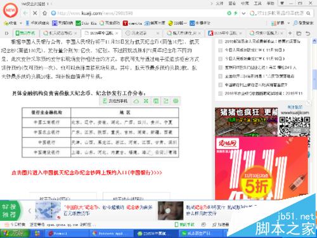Click the last icon on image toolbar
The image size is (317, 238).
176,101
